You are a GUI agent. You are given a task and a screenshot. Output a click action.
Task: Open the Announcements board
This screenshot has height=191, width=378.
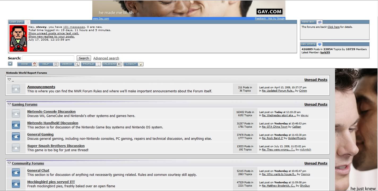point(41,87)
